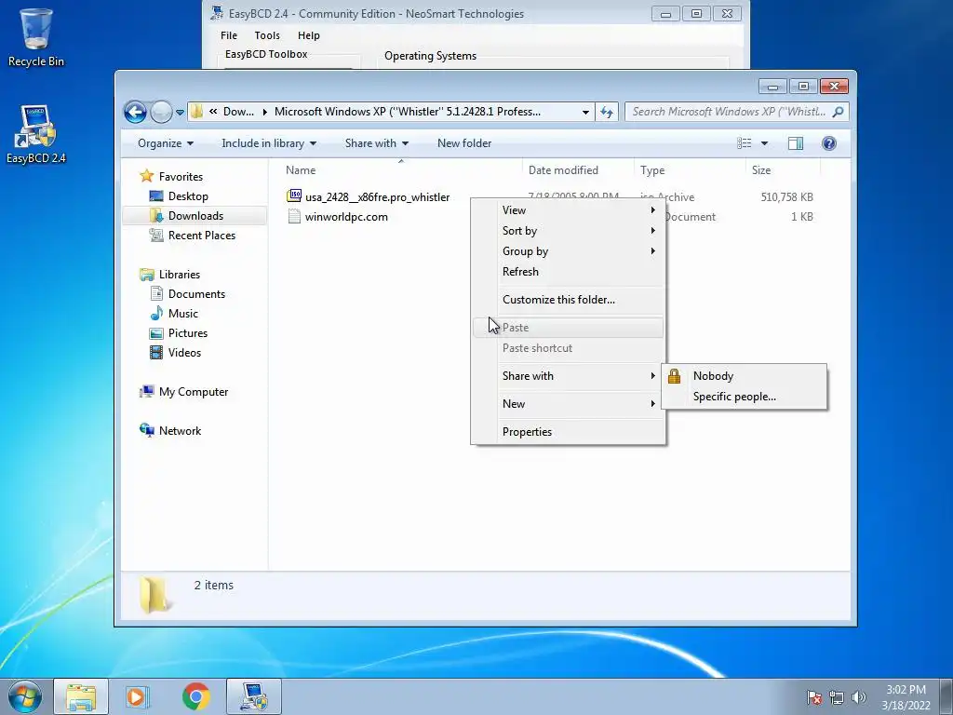
Task: Select the usa_2428__x86fre.pro_whistler file
Action: pos(378,197)
